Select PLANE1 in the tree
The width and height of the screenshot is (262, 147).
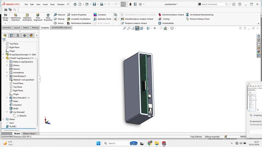click(11, 127)
